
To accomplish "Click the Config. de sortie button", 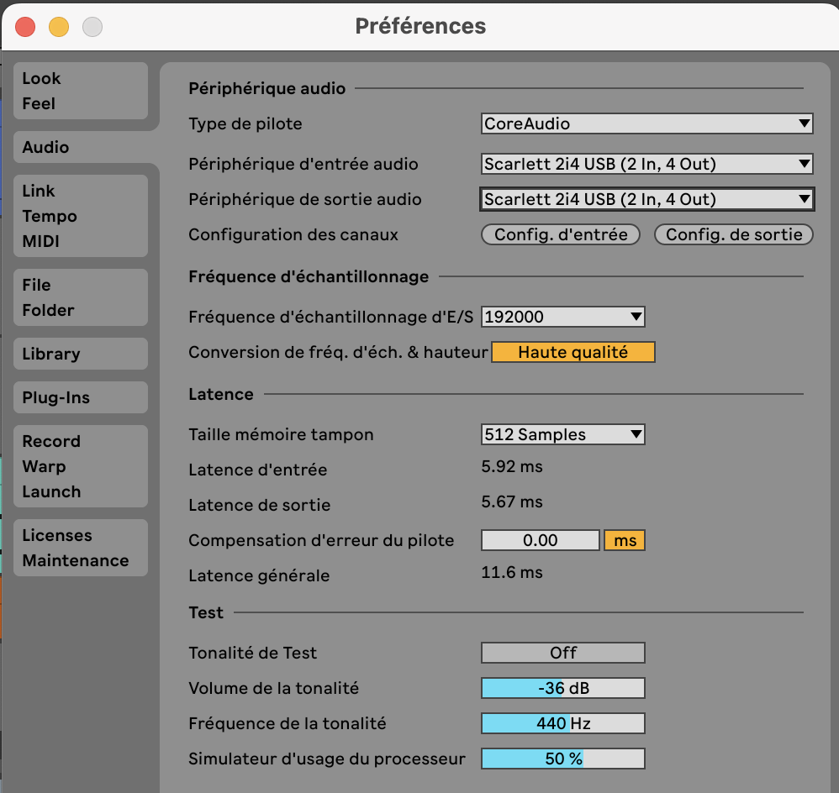I will [733, 234].
